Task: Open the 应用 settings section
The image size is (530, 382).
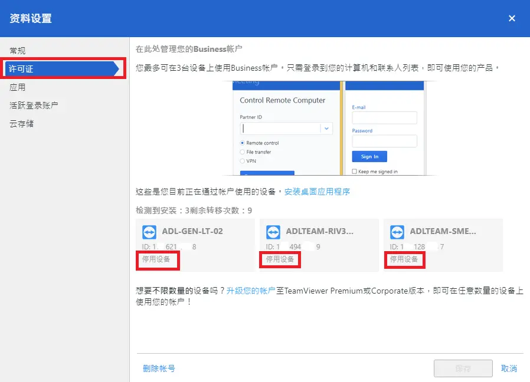Action: coord(18,87)
